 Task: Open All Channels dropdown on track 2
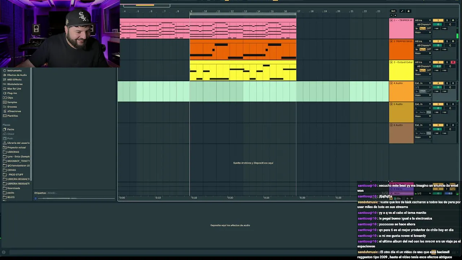pos(423,45)
